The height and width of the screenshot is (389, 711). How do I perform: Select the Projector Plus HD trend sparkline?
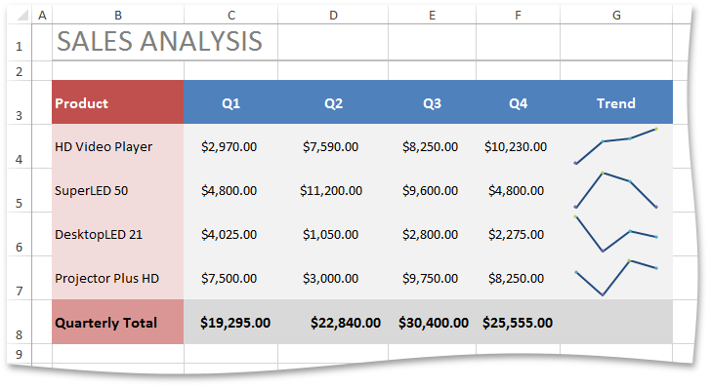point(615,278)
